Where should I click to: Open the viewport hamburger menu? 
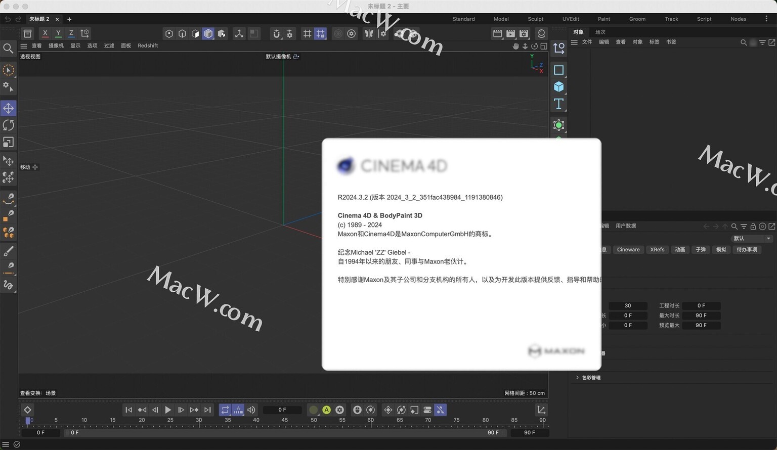(24, 46)
